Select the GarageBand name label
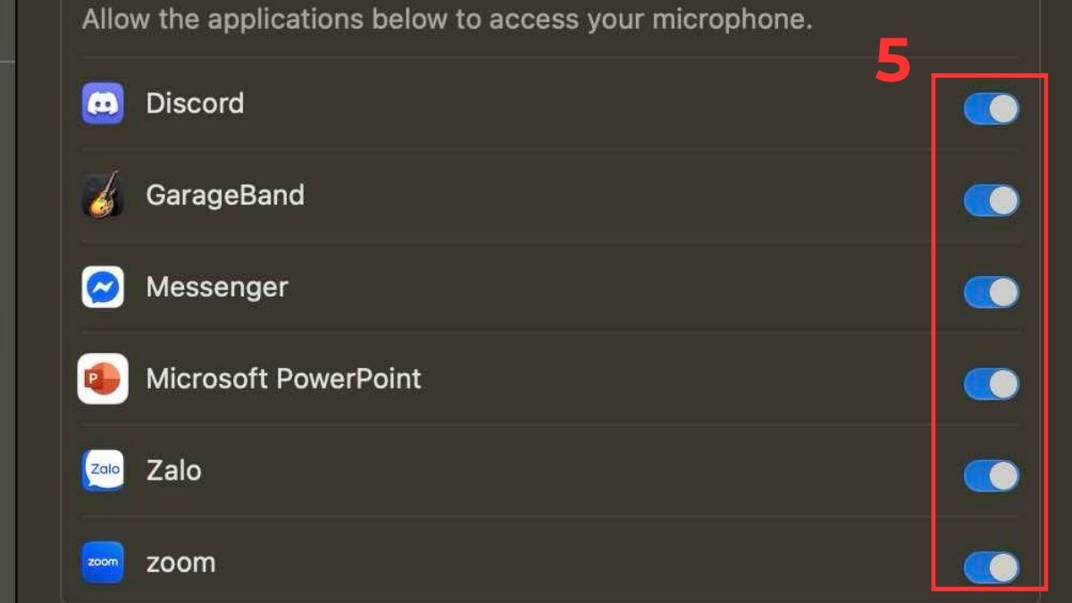This screenshot has width=1072, height=603. pos(225,196)
